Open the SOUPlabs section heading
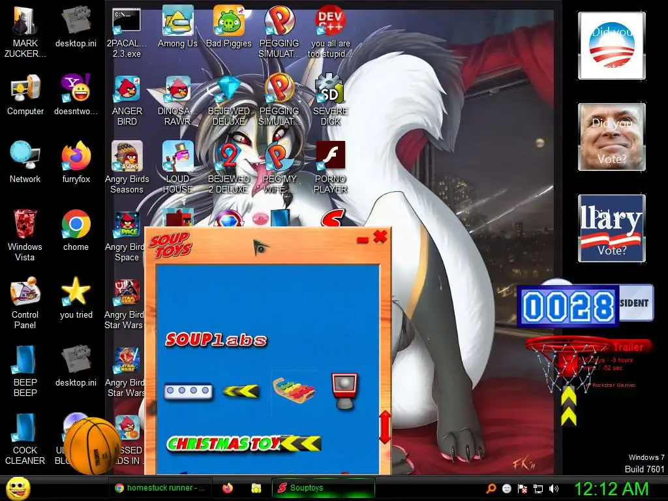The image size is (668, 501). coord(216,339)
